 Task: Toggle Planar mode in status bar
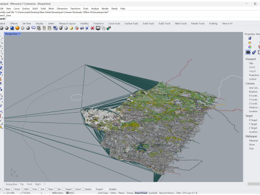point(121,193)
